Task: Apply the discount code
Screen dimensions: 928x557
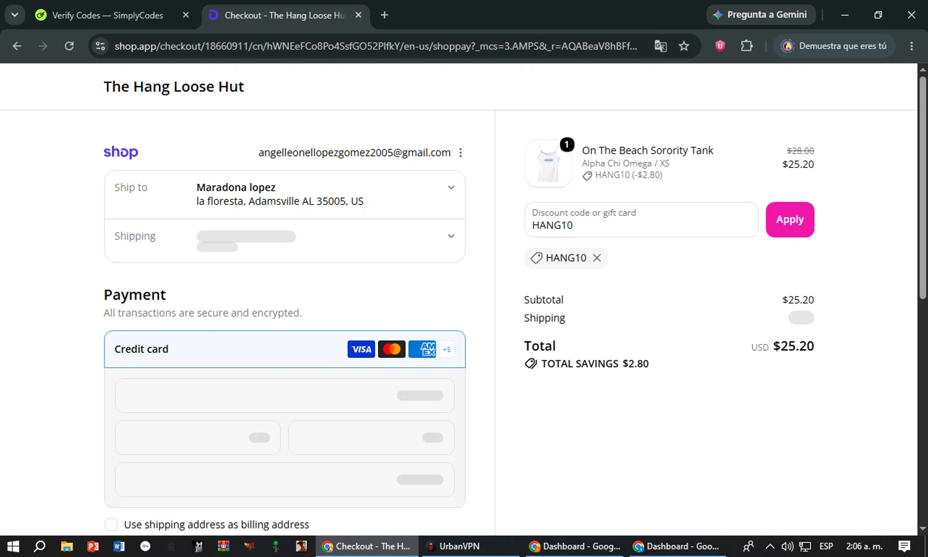Action: (x=790, y=220)
